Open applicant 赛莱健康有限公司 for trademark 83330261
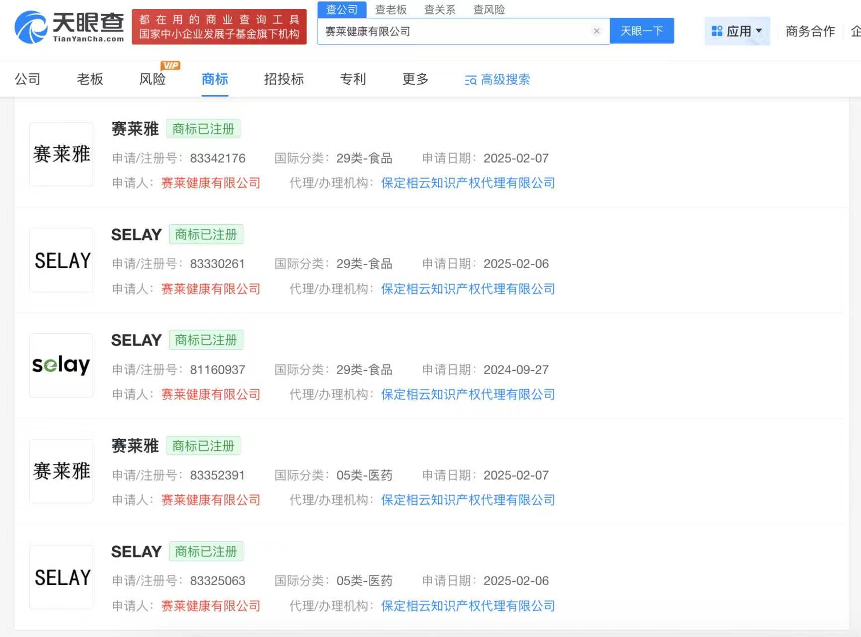This screenshot has width=861, height=637. (x=211, y=289)
